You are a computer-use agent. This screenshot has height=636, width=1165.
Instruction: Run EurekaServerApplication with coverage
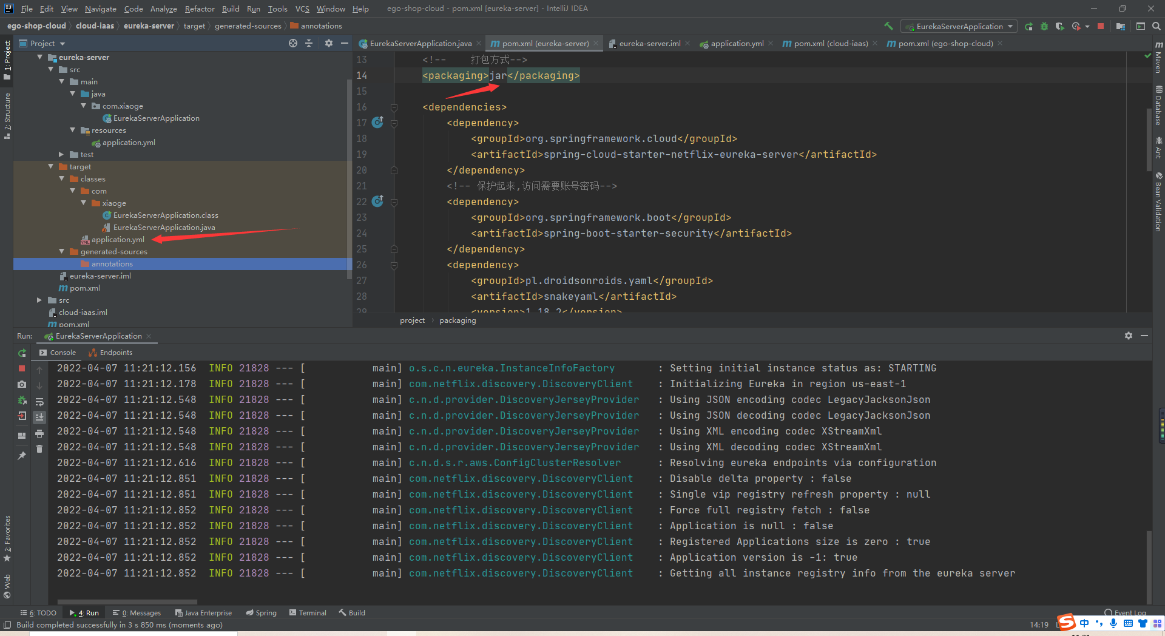pos(1060,26)
